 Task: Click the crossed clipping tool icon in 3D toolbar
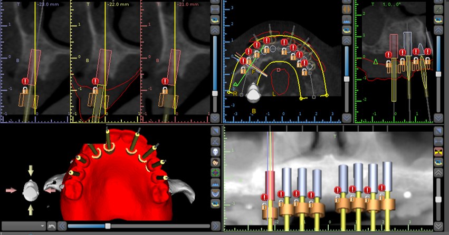215,141
